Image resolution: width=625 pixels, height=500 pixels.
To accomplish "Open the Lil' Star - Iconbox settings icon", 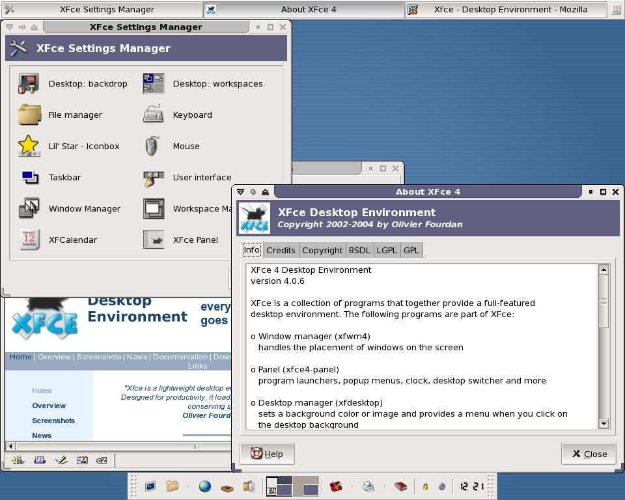I will click(29, 146).
